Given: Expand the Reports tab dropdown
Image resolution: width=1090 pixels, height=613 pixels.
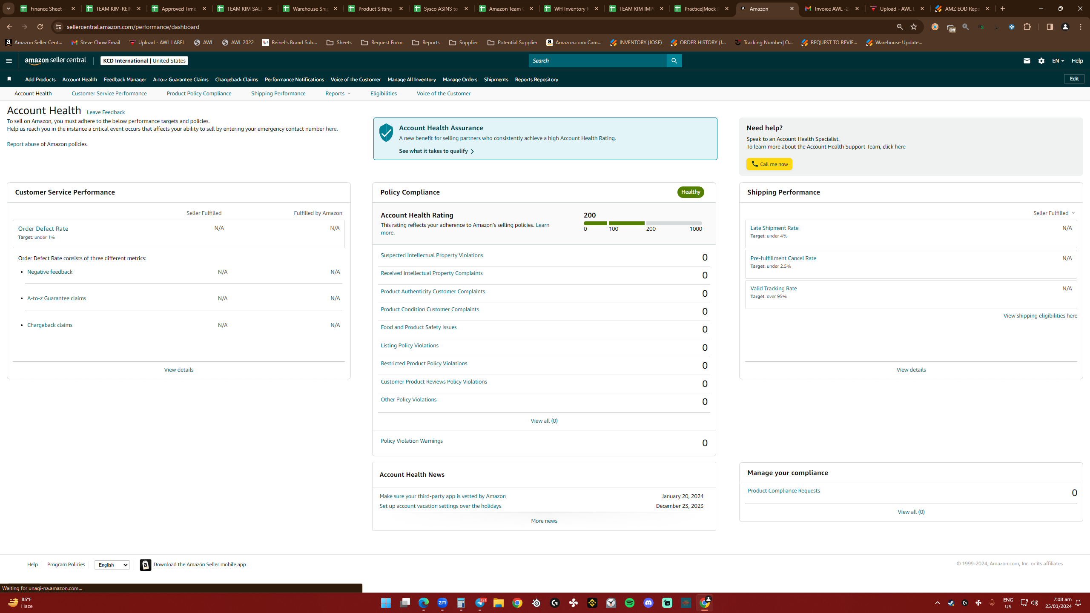Looking at the screenshot, I should (338, 94).
